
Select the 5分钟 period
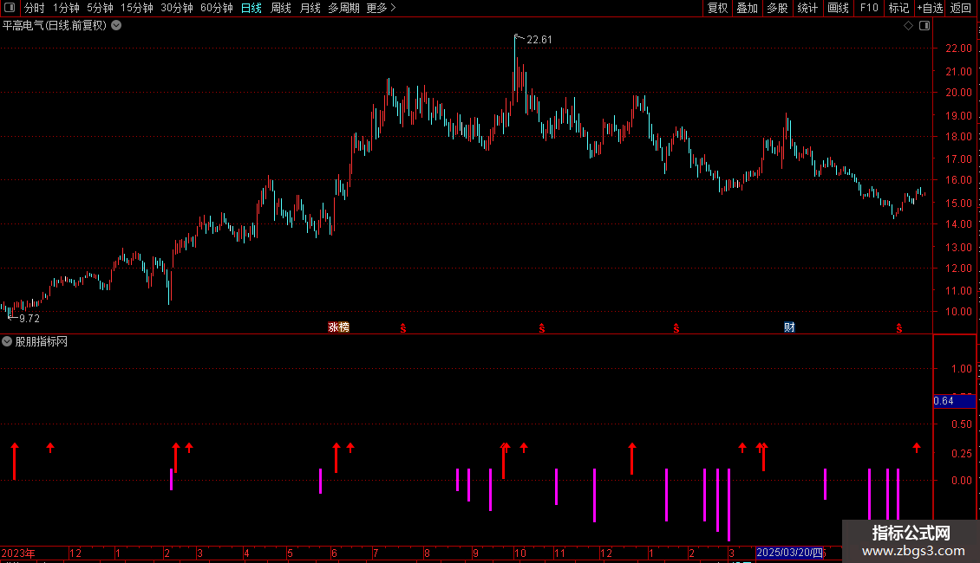tap(100, 8)
